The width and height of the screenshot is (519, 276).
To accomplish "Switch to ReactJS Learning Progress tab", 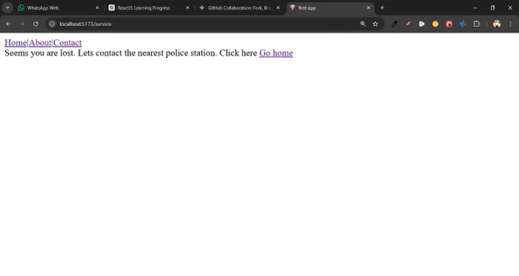I will (149, 8).
